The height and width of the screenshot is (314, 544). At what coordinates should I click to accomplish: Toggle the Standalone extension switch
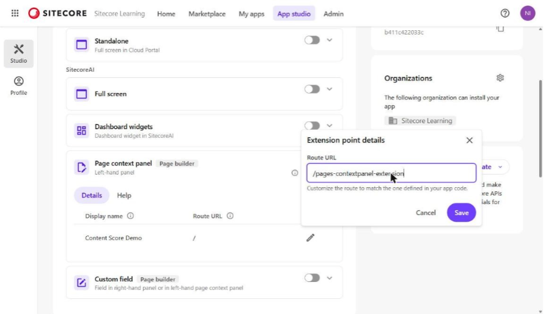pos(312,40)
